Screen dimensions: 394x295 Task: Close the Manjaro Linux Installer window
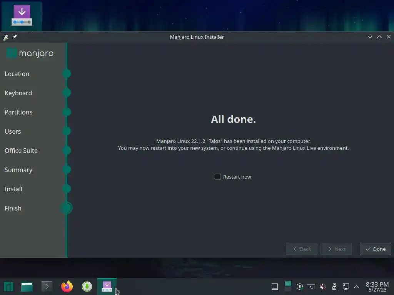pos(389,37)
